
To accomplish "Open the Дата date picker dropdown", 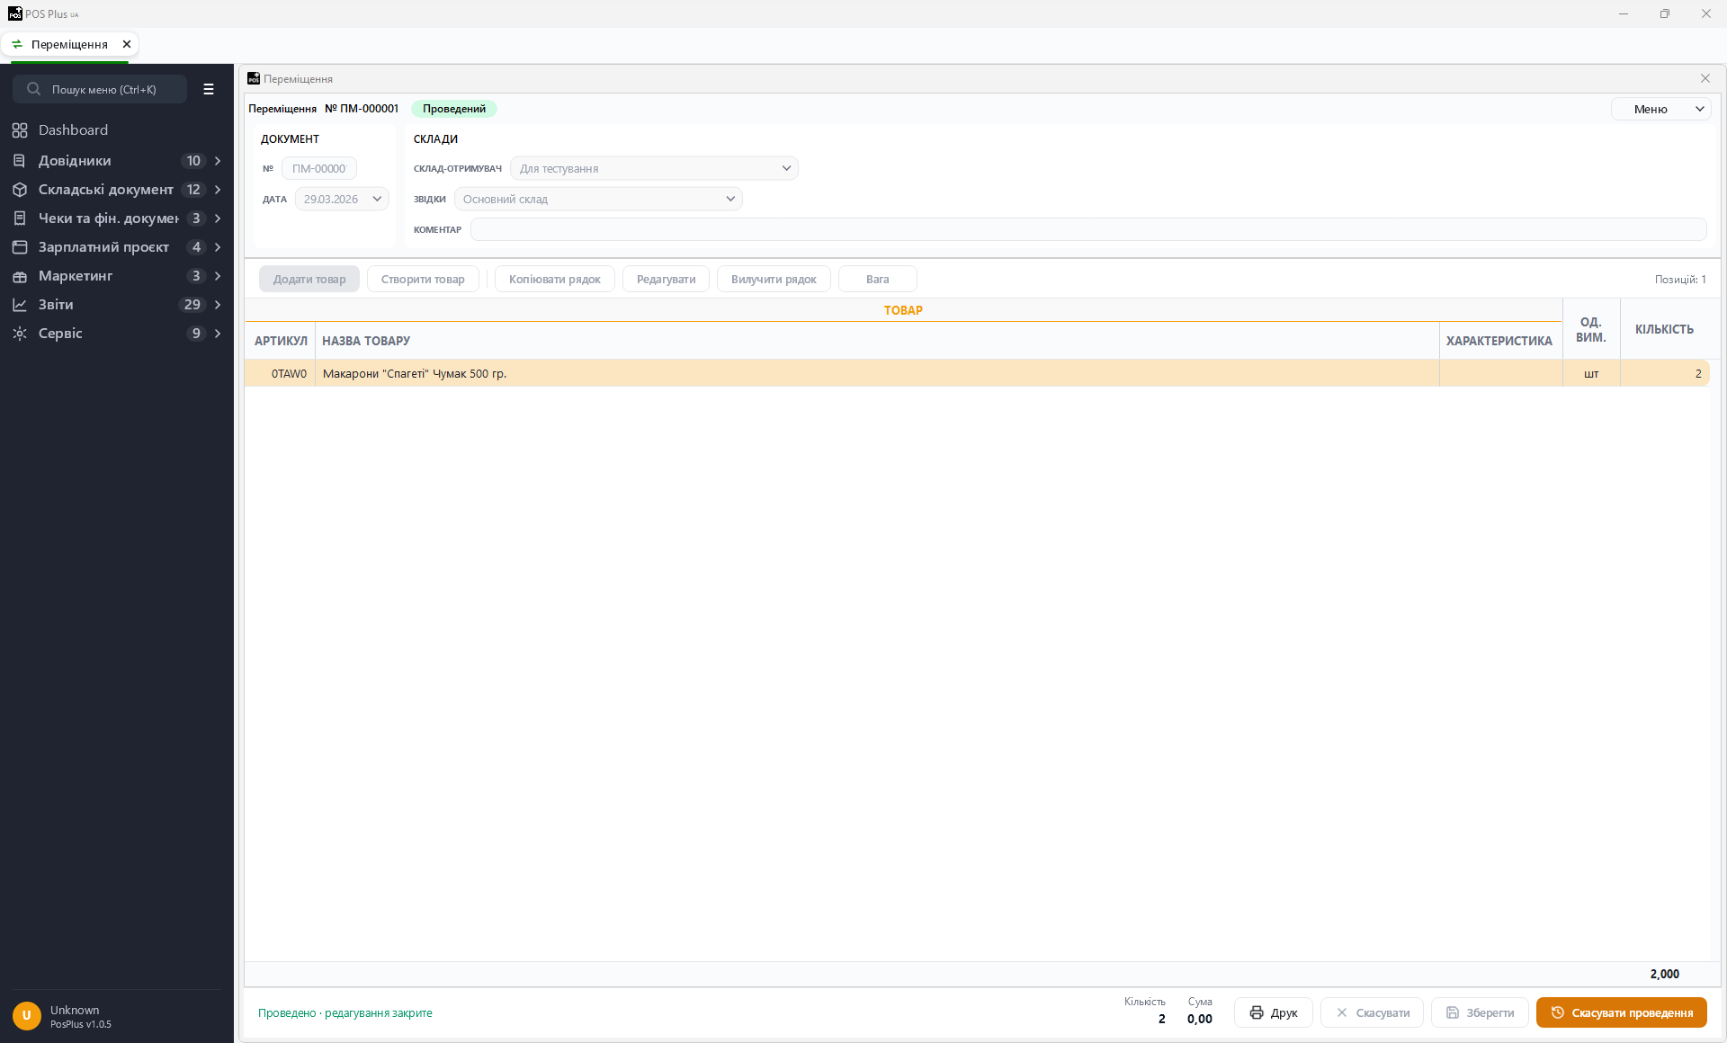I will pyautogui.click(x=342, y=199).
